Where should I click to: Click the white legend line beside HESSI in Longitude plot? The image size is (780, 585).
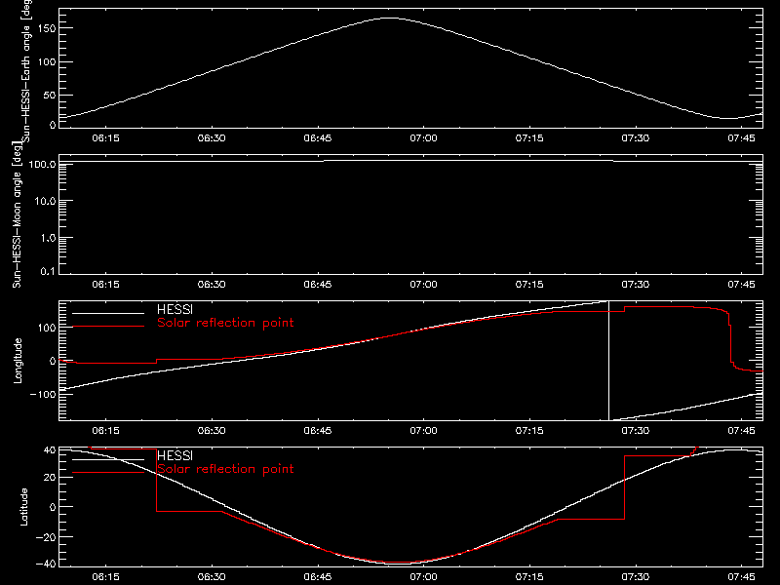[x=108, y=313]
